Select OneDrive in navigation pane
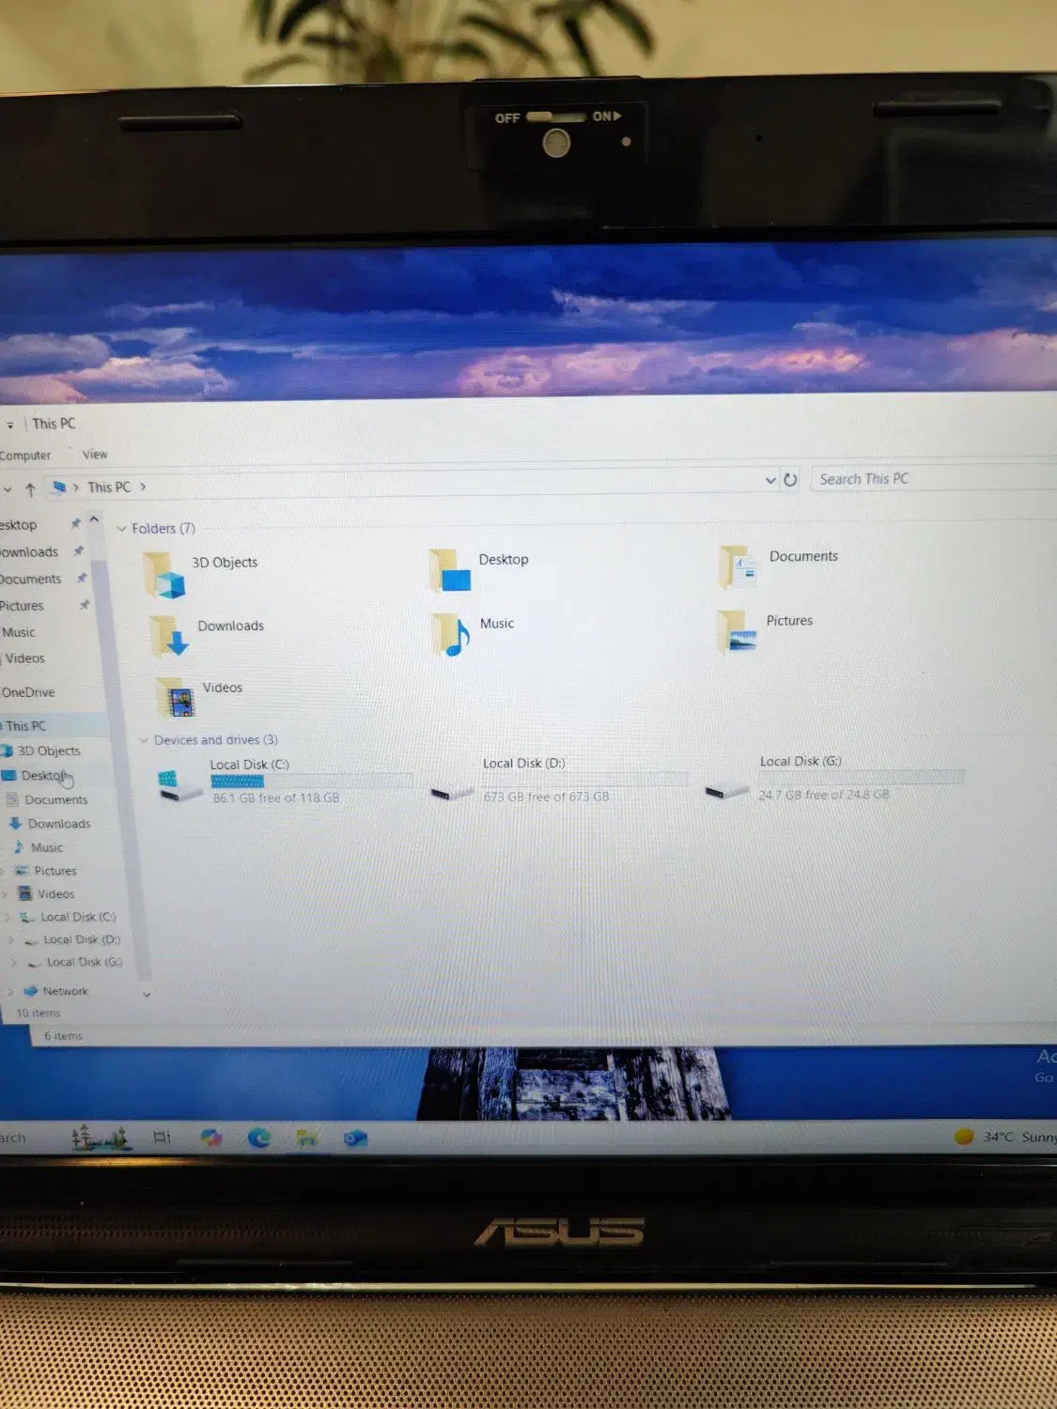 pyautogui.click(x=28, y=692)
